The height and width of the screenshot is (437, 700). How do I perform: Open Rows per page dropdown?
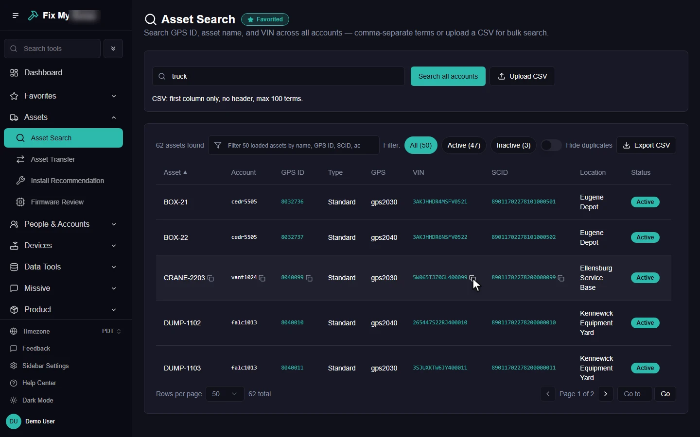[225, 394]
